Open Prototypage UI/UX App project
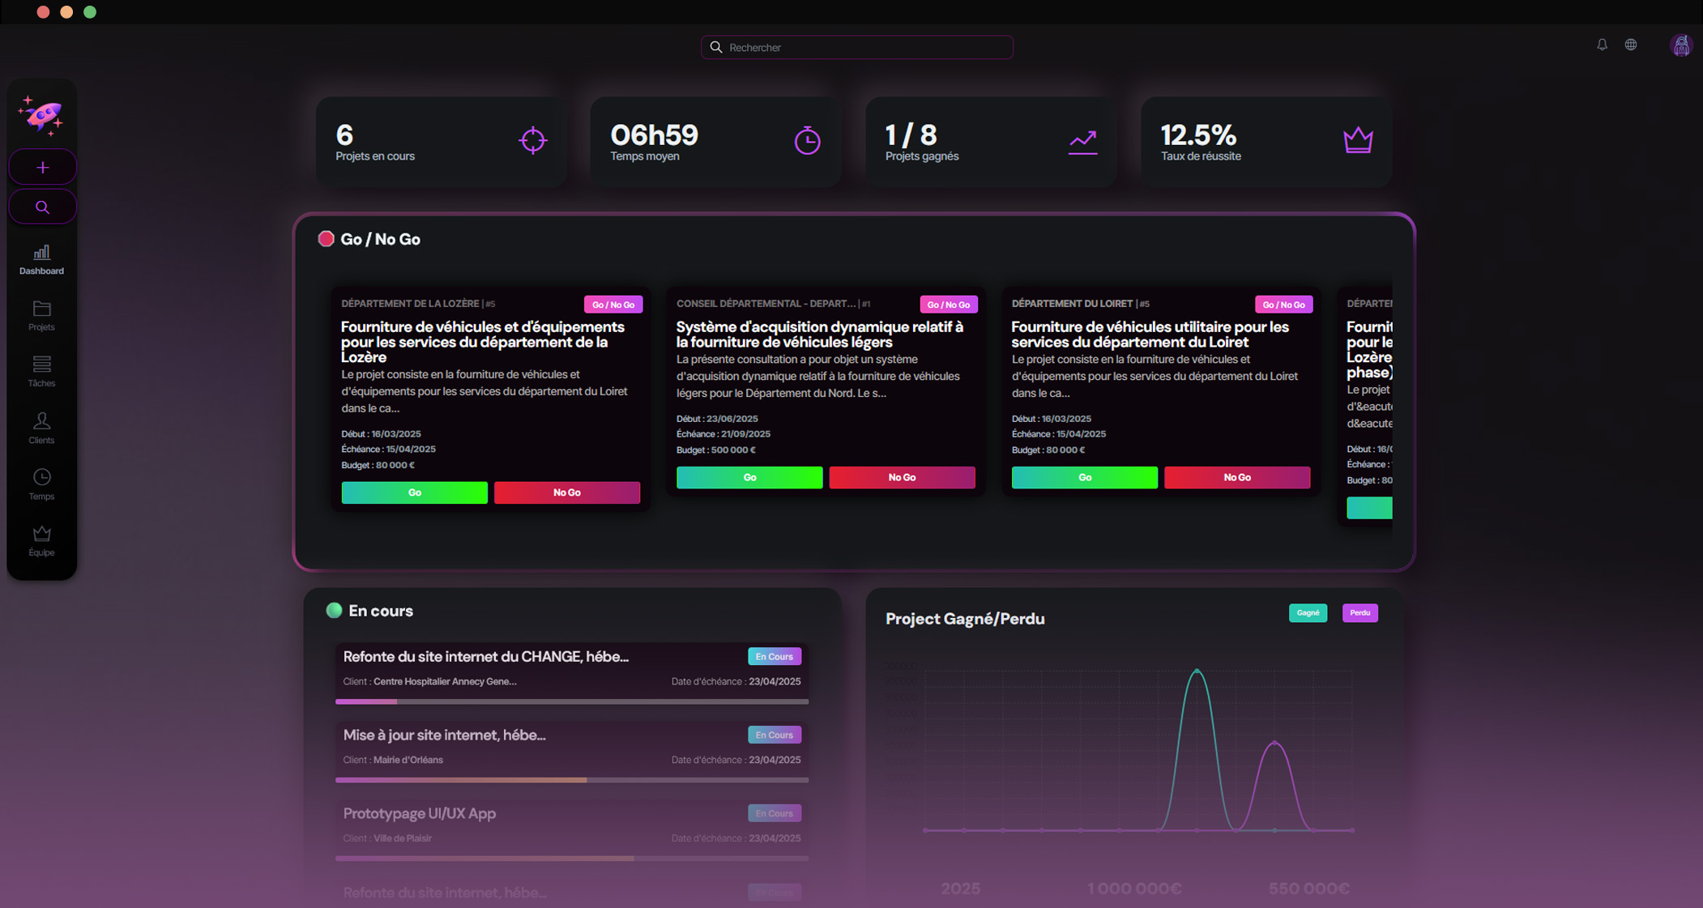 coord(419,813)
